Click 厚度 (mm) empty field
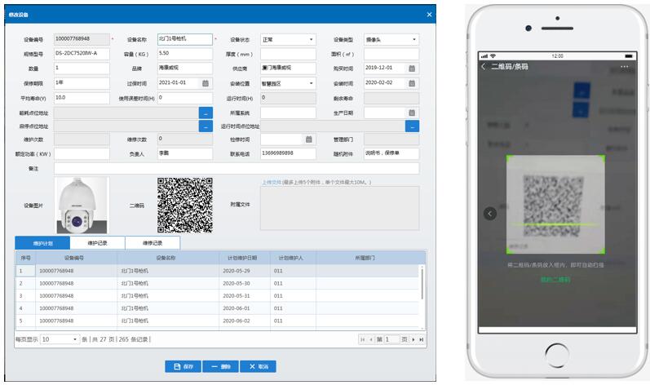The width and height of the screenshot is (650, 385). click(x=288, y=54)
